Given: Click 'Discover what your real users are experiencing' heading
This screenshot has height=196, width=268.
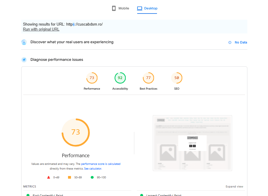Looking at the screenshot, I should click(72, 42).
